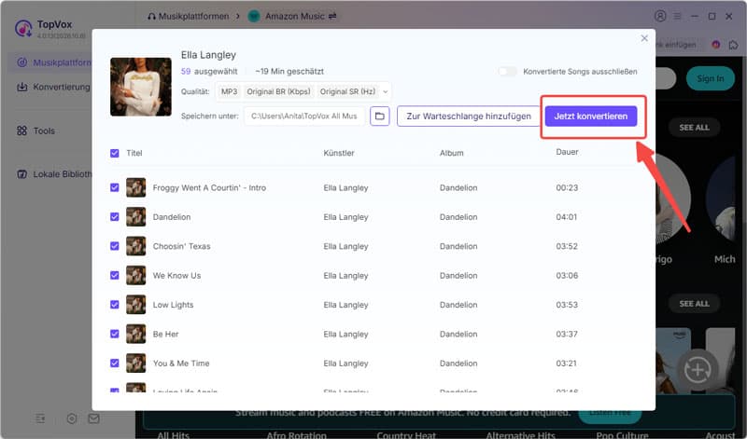Viewport: 747px width, 439px height.
Task: Select the All Hits category
Action: point(174,434)
